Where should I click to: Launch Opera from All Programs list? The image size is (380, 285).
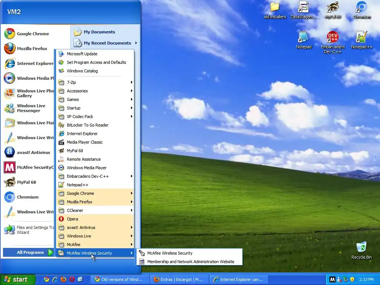point(95,219)
